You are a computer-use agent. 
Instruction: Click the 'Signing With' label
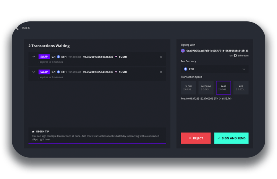[188, 45]
